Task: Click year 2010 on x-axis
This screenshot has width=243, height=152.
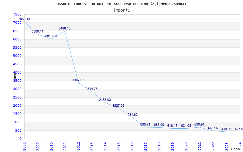Action: [51, 146]
